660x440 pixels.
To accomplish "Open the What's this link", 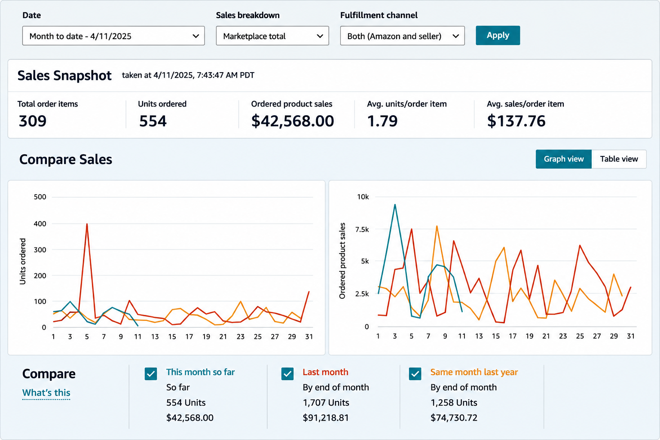I will [46, 393].
